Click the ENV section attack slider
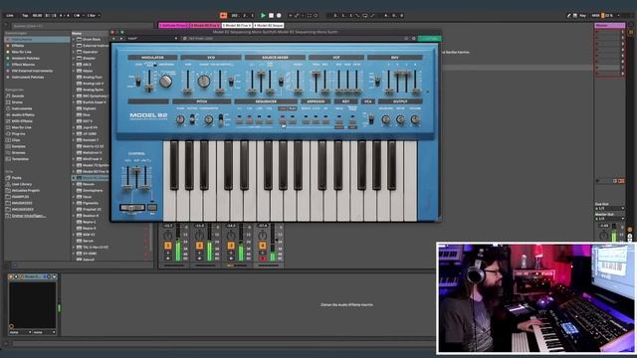 pyautogui.click(x=388, y=82)
